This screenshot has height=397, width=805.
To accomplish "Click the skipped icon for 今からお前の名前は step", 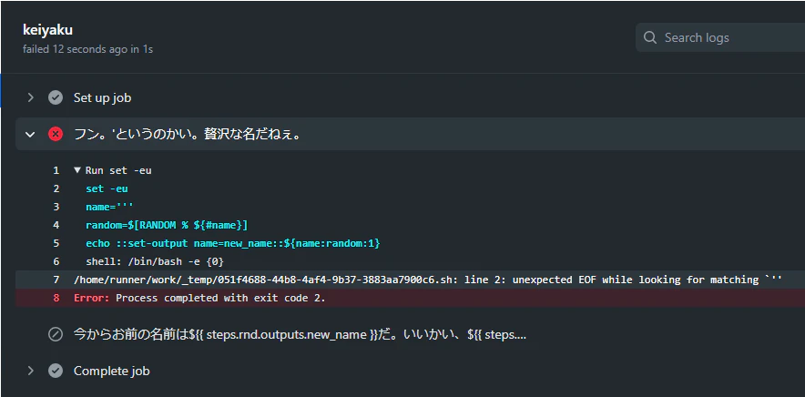I will (56, 335).
